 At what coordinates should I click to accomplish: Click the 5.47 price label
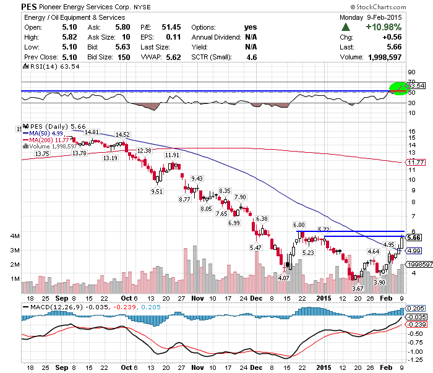point(255,247)
